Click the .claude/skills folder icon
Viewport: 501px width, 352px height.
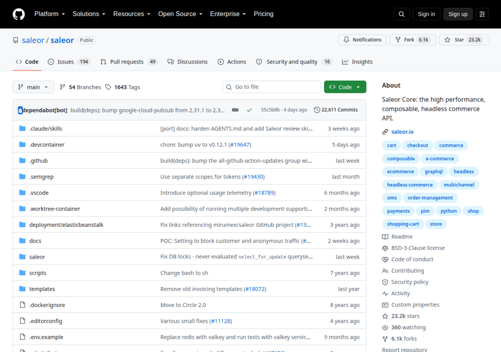tap(22, 129)
